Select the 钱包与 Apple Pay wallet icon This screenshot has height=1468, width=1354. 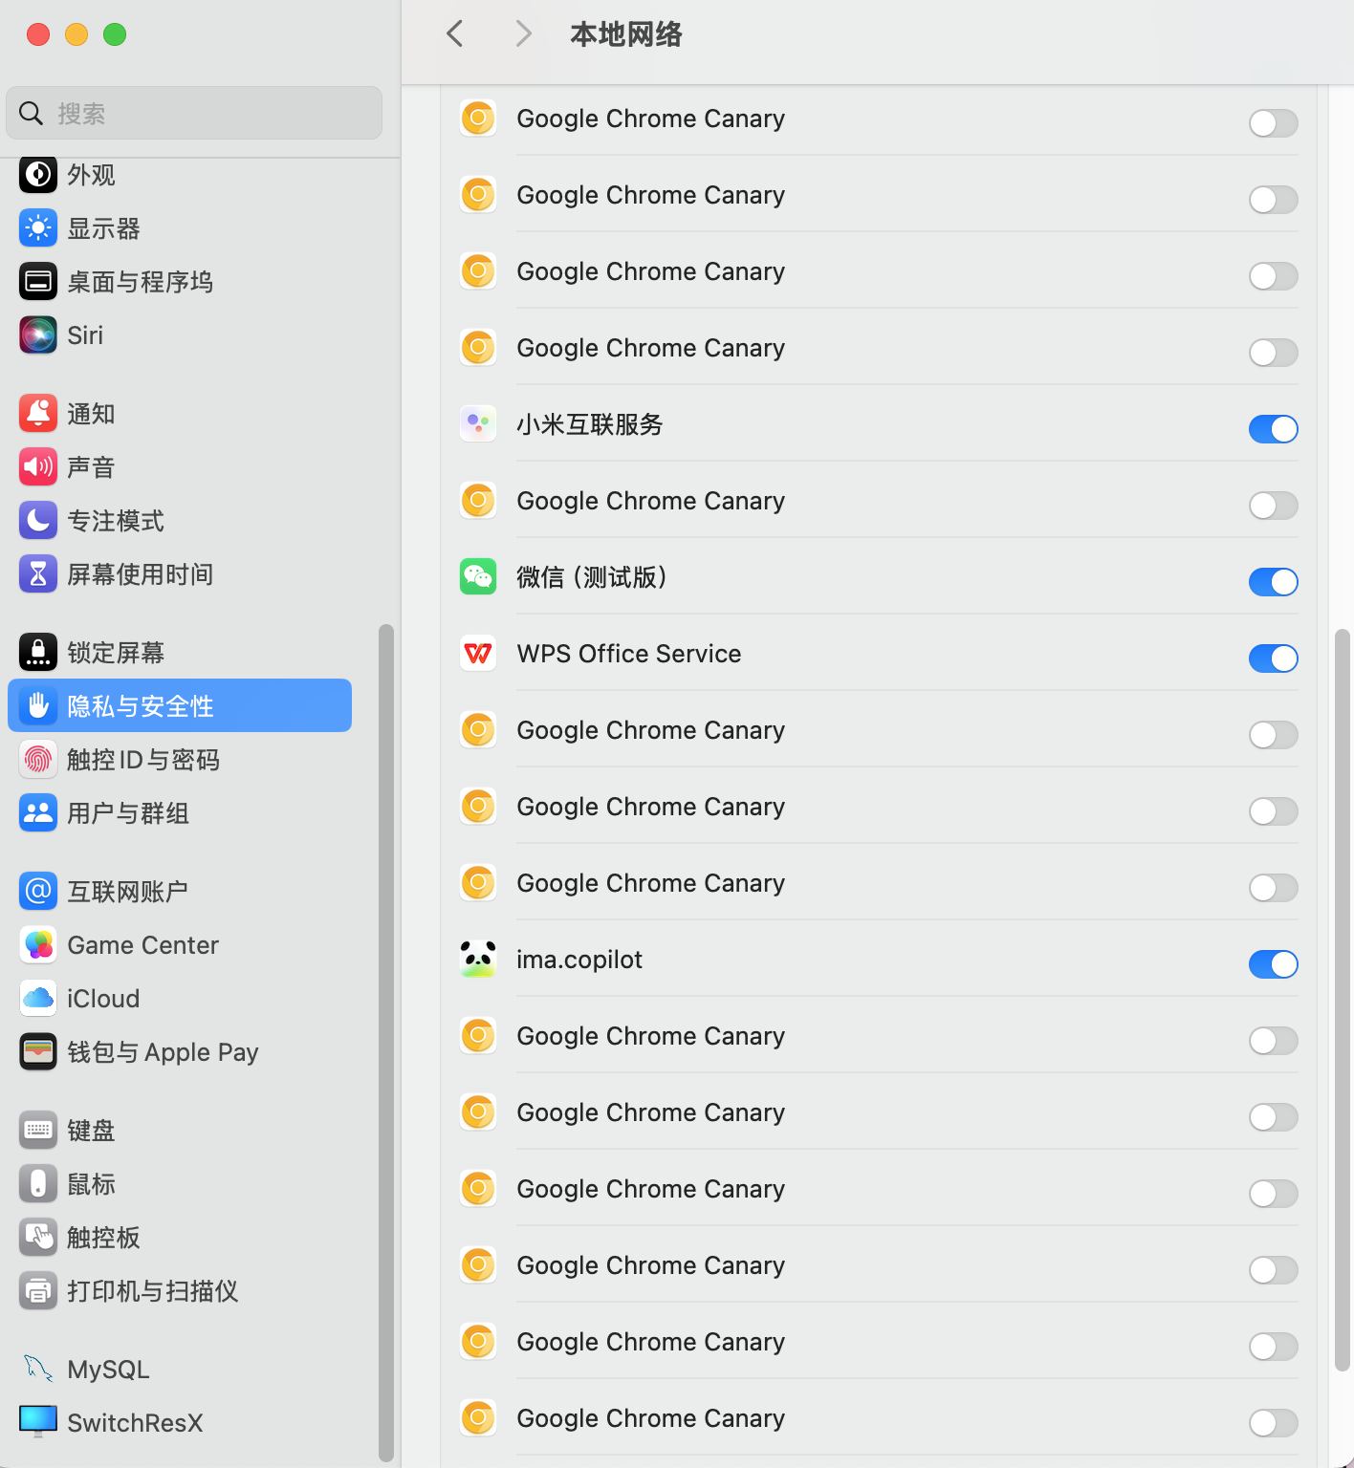pos(38,1052)
